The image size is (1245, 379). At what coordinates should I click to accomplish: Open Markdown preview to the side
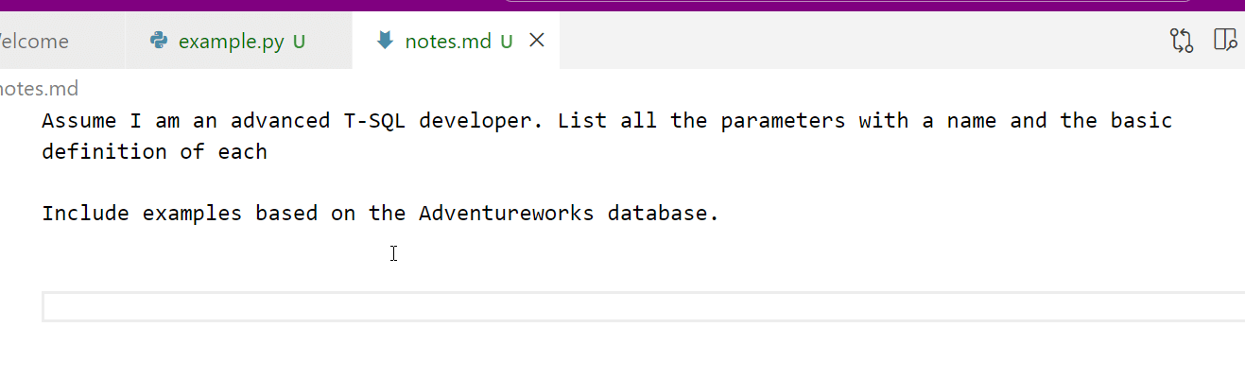click(x=1225, y=41)
